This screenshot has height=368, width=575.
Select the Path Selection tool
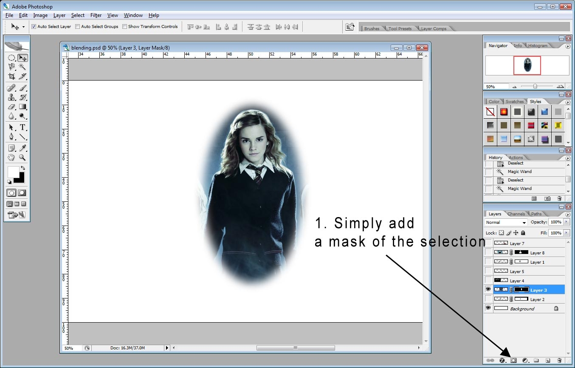coord(11,128)
